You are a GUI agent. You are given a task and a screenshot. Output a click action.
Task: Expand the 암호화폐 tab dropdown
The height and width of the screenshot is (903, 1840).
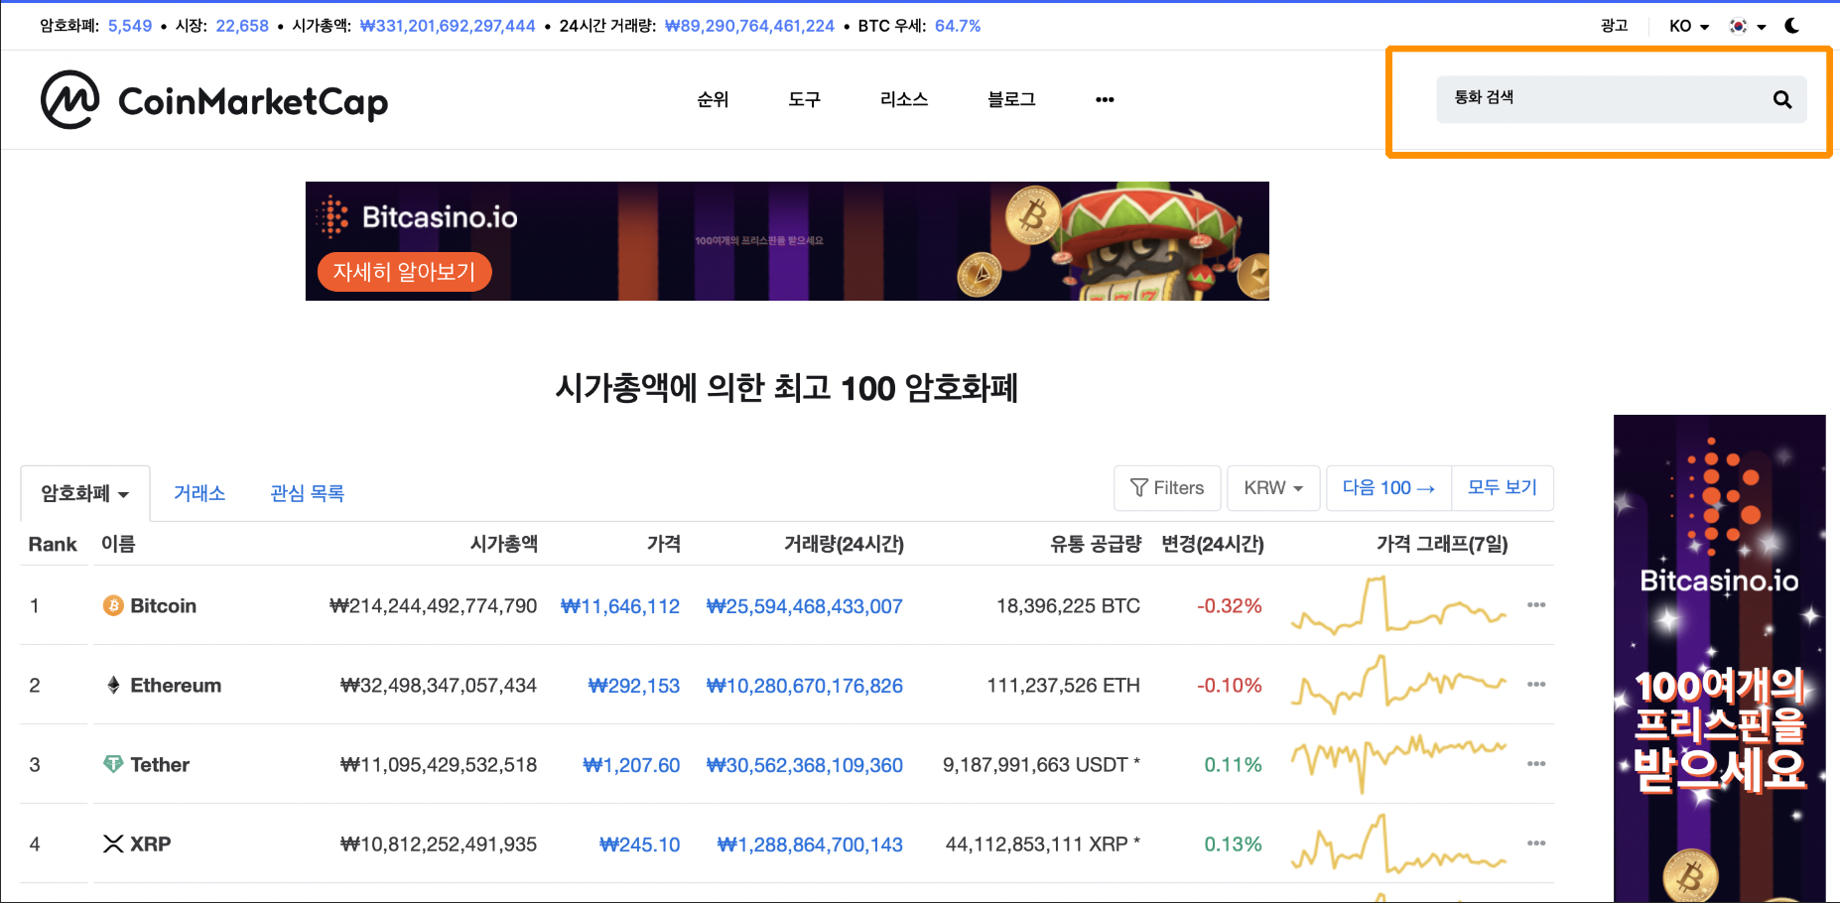coord(85,493)
